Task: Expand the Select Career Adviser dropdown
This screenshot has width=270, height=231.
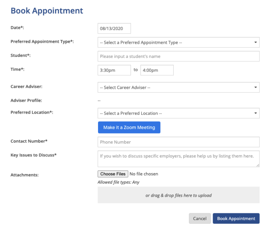Action: (x=178, y=88)
